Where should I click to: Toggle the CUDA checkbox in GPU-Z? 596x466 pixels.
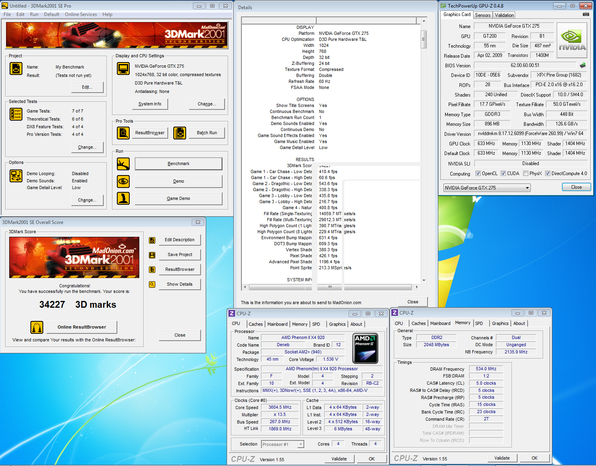(x=503, y=173)
